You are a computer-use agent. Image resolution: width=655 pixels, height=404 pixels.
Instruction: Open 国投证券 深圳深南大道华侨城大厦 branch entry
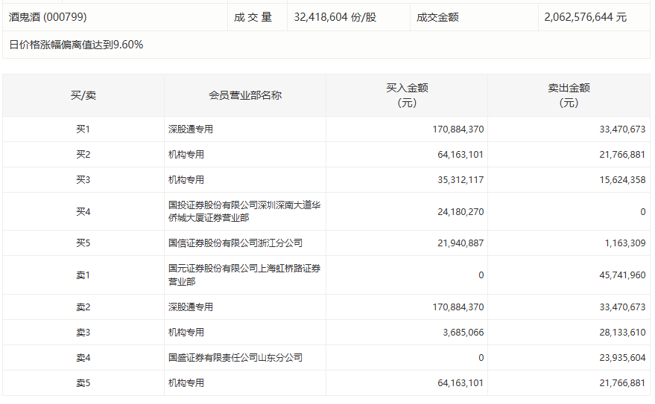tap(244, 211)
